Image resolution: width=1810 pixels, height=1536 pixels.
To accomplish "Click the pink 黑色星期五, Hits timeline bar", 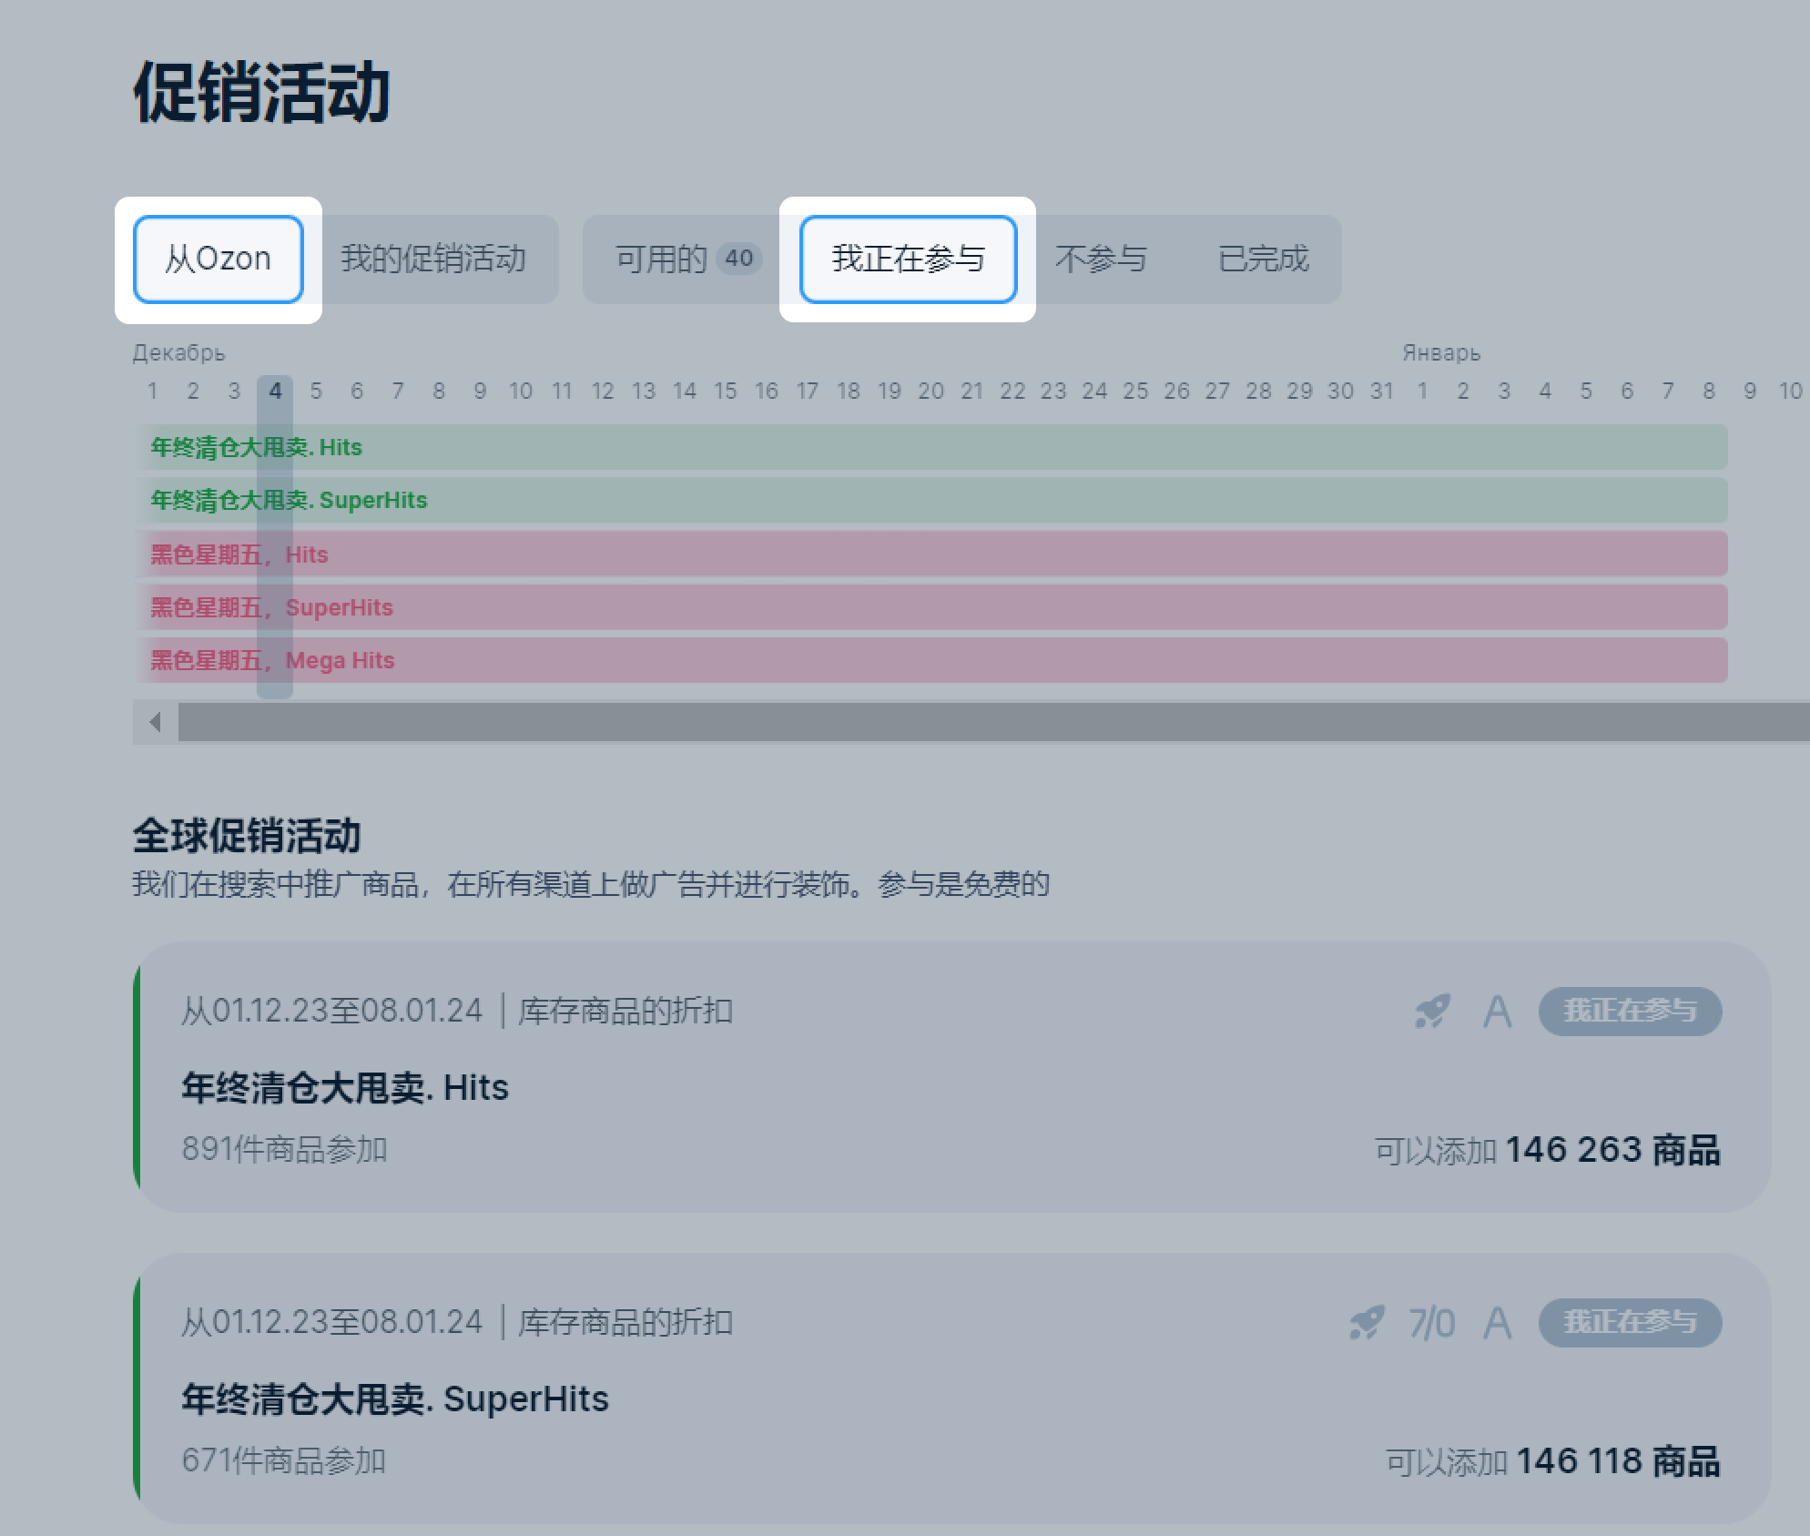I will (x=931, y=554).
